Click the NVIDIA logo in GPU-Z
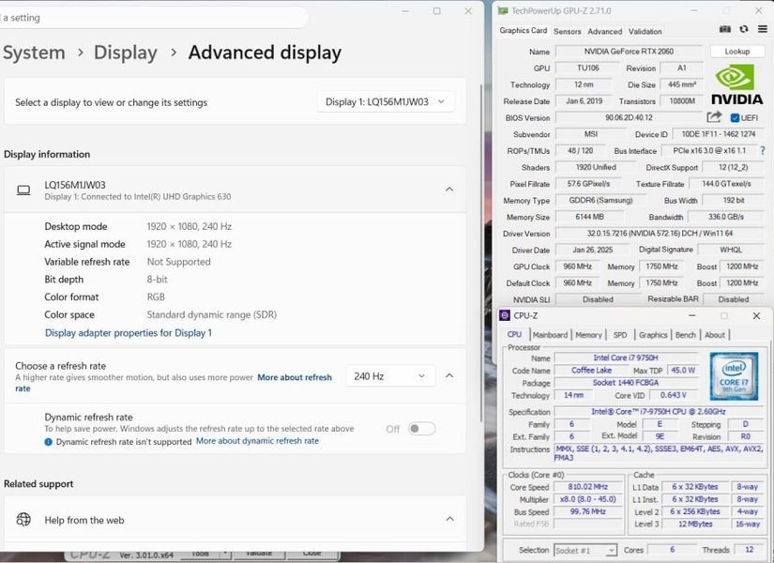 tap(736, 85)
